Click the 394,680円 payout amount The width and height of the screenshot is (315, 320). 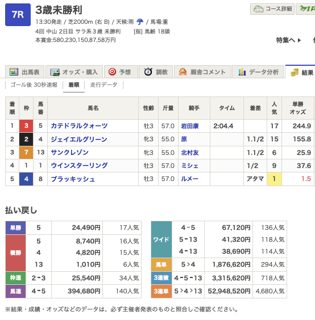[84, 291]
